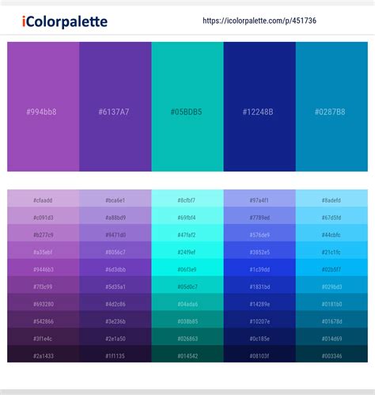Screen dimensions: 375x395
Task: Click the #cfaadd light purple shade
Action: [44, 199]
